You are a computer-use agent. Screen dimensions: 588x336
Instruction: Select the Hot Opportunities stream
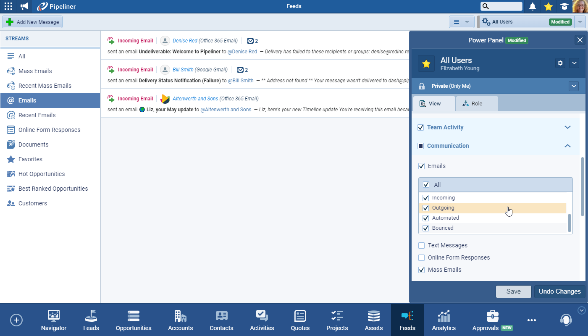(42, 174)
